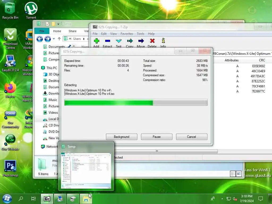The height and width of the screenshot is (204, 272).
Task: Click the Add icon in 7-Zip toolbar
Action: tap(96, 41)
